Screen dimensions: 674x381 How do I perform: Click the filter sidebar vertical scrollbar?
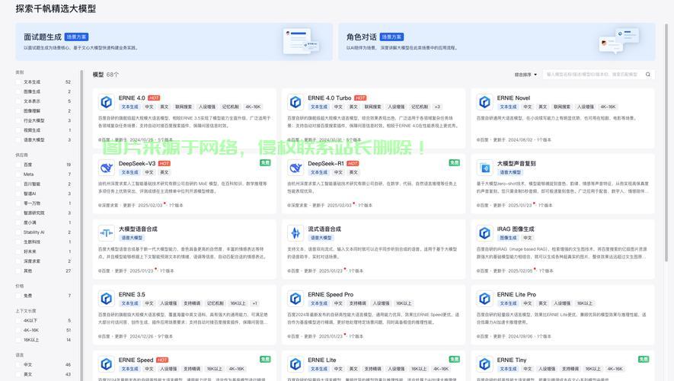coord(81,226)
